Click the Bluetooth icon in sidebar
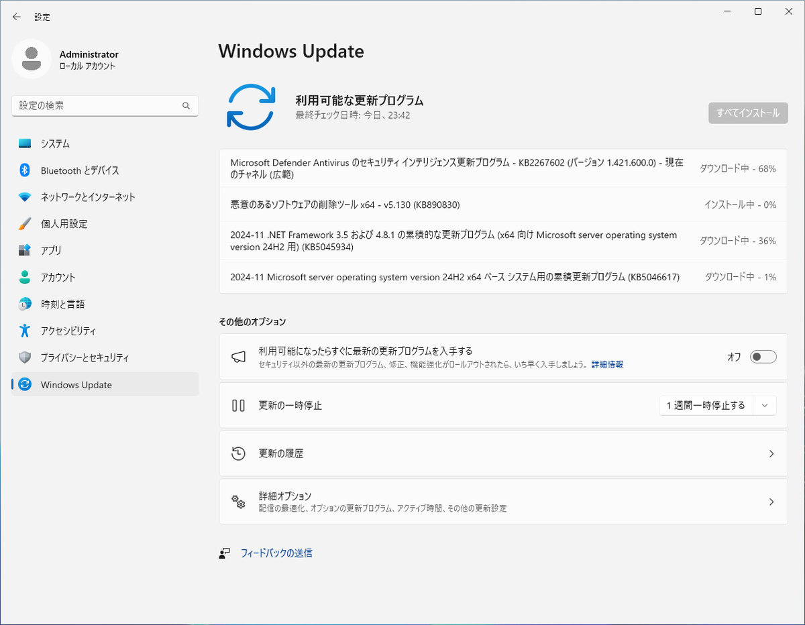Image resolution: width=805 pixels, height=625 pixels. pyautogui.click(x=25, y=170)
